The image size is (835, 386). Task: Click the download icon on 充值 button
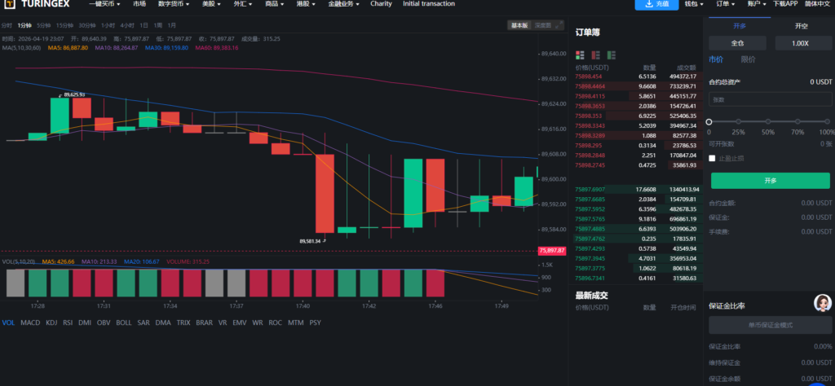pos(647,4)
